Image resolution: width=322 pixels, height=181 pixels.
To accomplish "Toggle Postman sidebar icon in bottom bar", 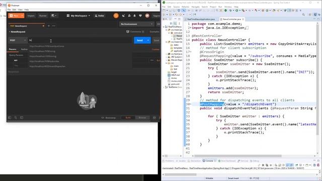I will [10, 118].
